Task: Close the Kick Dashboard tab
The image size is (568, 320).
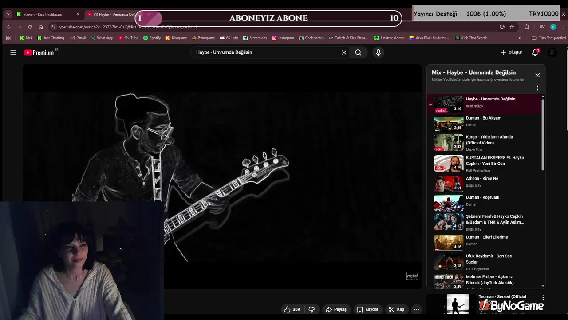Action: tap(78, 14)
